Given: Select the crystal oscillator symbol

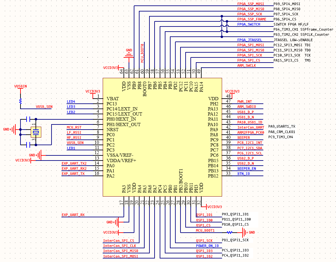Looking at the screenshot, I should click(36, 132).
